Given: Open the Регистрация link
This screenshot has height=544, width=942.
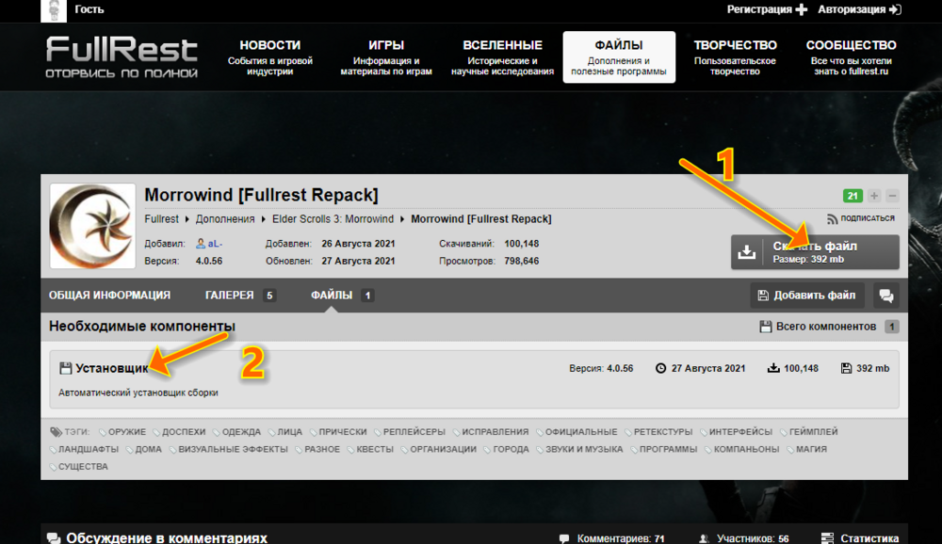Looking at the screenshot, I should 767,9.
